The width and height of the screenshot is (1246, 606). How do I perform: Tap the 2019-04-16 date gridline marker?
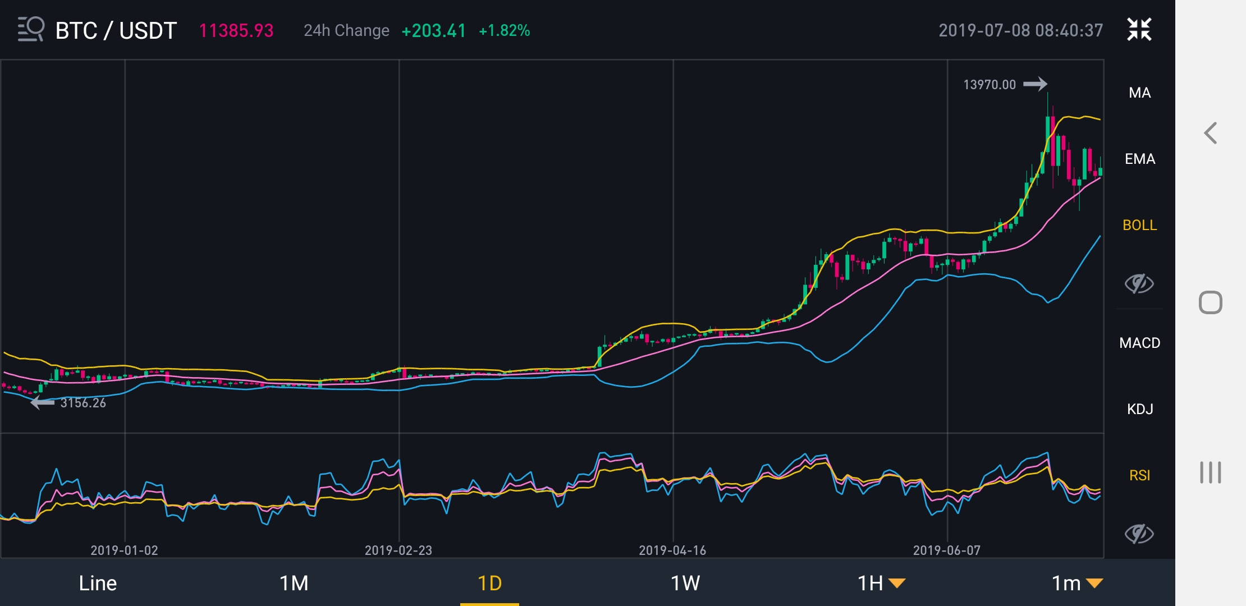pyautogui.click(x=672, y=550)
